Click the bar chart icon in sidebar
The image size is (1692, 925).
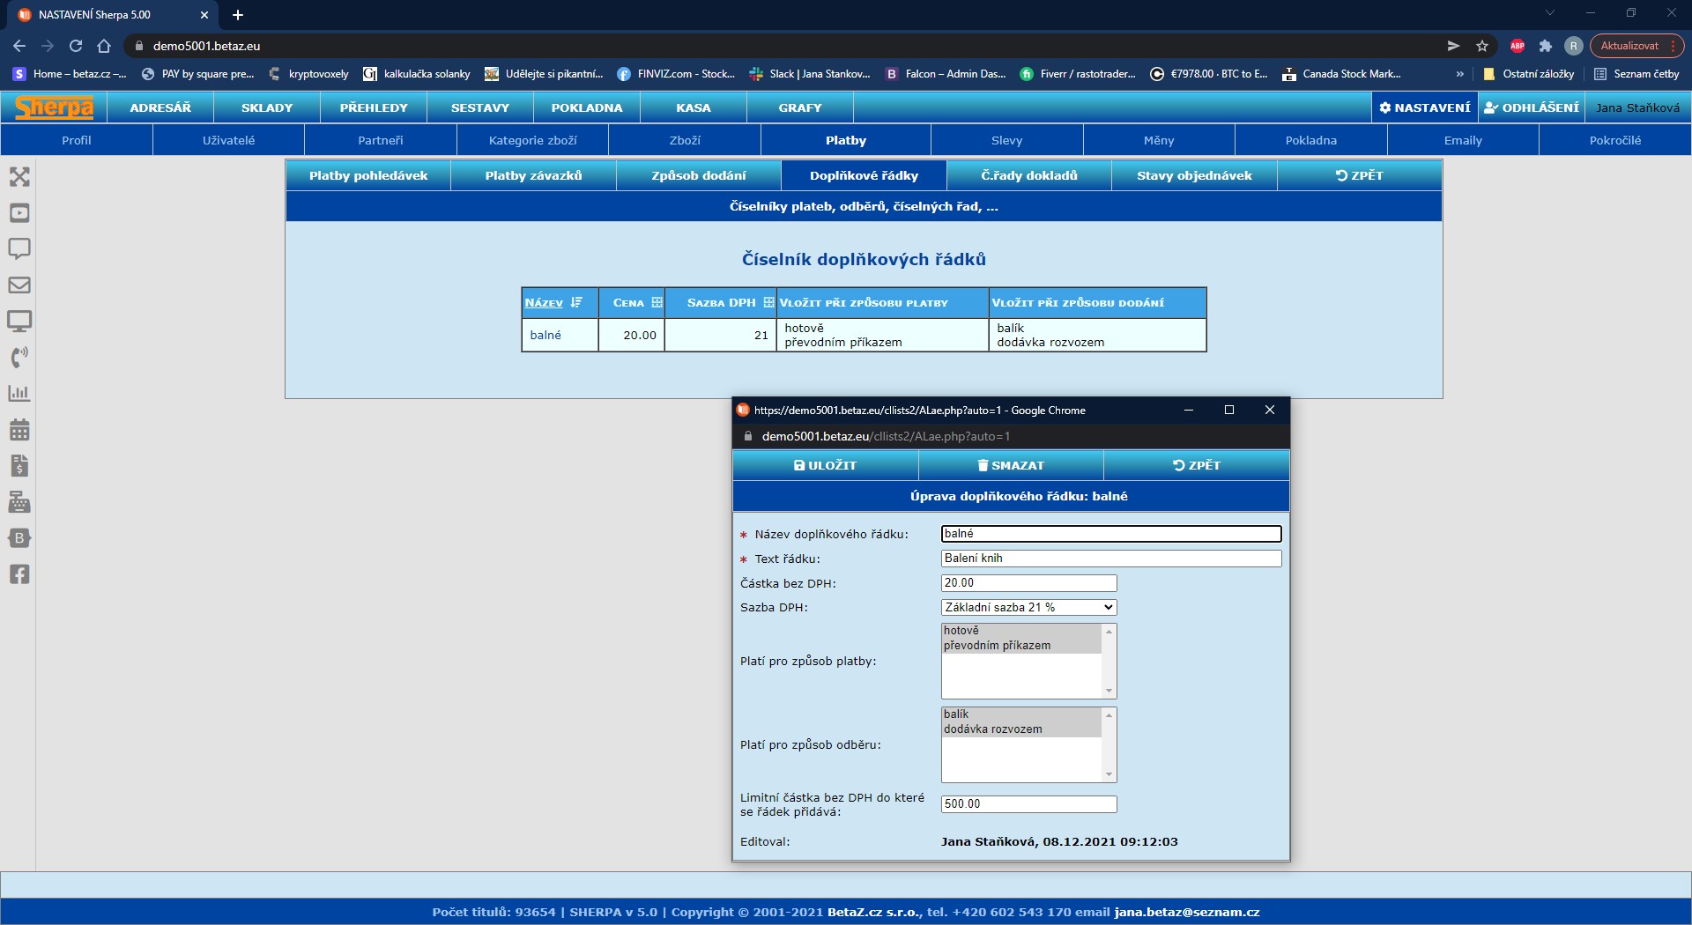coord(19,394)
